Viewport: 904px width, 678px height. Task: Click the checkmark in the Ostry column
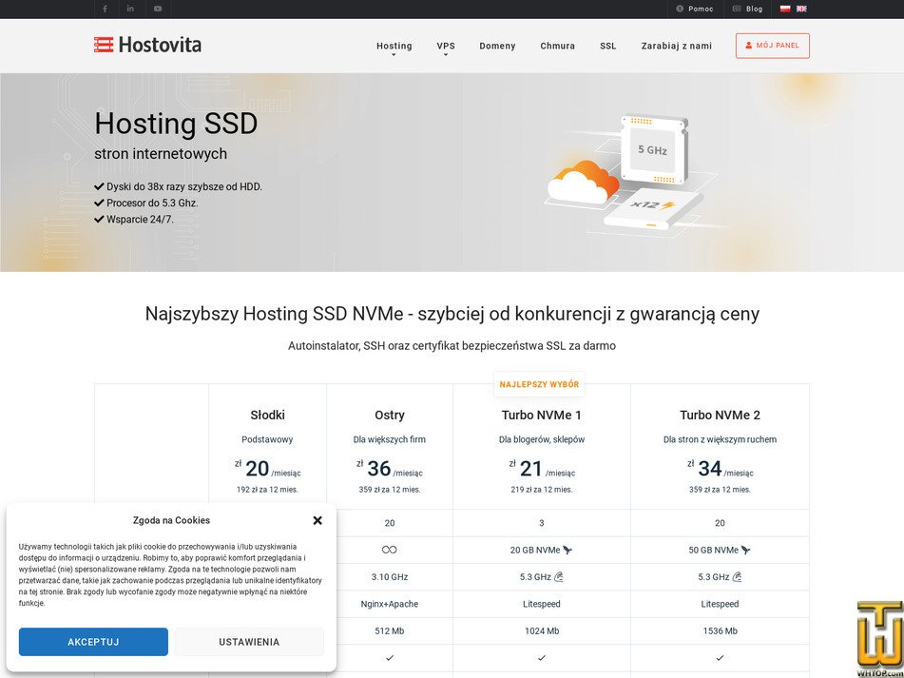coord(390,658)
